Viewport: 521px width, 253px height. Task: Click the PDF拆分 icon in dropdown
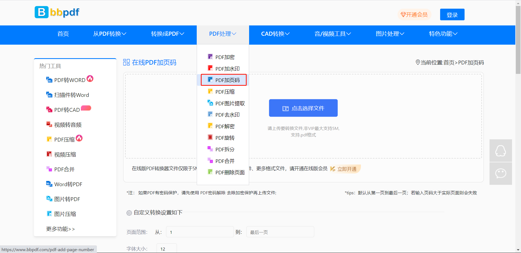click(210, 149)
